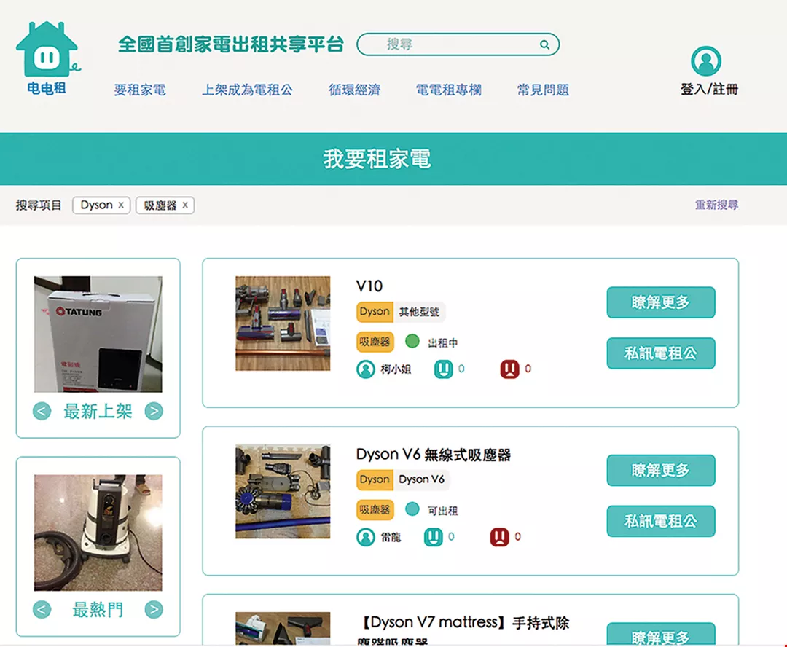
Task: Remove the Dyson search filter tag
Action: click(121, 205)
